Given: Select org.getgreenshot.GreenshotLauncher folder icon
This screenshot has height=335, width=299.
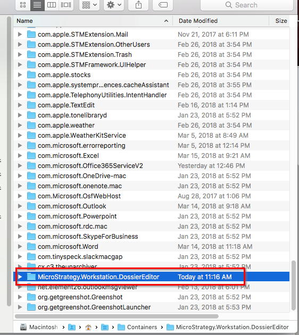Looking at the screenshot, I should pyautogui.click(x=31, y=307).
